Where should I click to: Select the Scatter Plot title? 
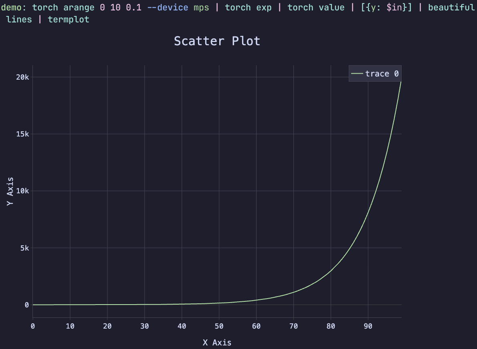(217, 41)
